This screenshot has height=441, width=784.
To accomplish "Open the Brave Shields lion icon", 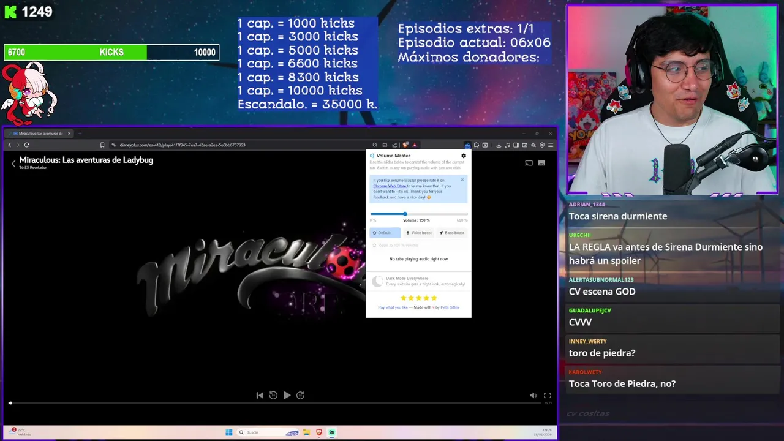I will pos(405,145).
